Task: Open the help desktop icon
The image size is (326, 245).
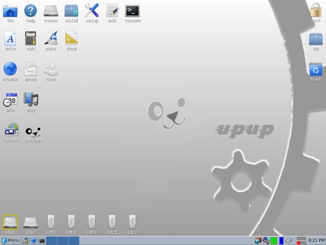Action: (x=30, y=11)
